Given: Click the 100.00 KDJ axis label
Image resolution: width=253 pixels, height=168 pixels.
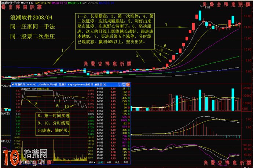Looking at the screenshot, I should pos(247,145).
